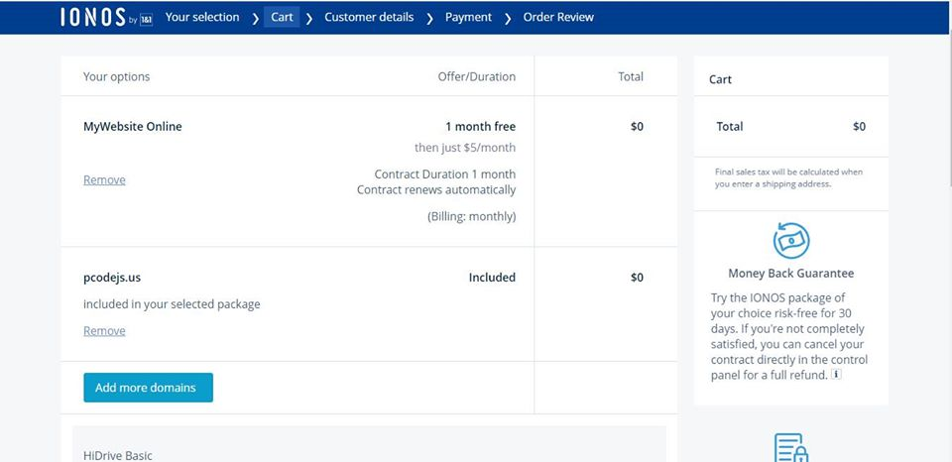Open the Order Review step
Screen dimensions: 952x462
(x=558, y=17)
